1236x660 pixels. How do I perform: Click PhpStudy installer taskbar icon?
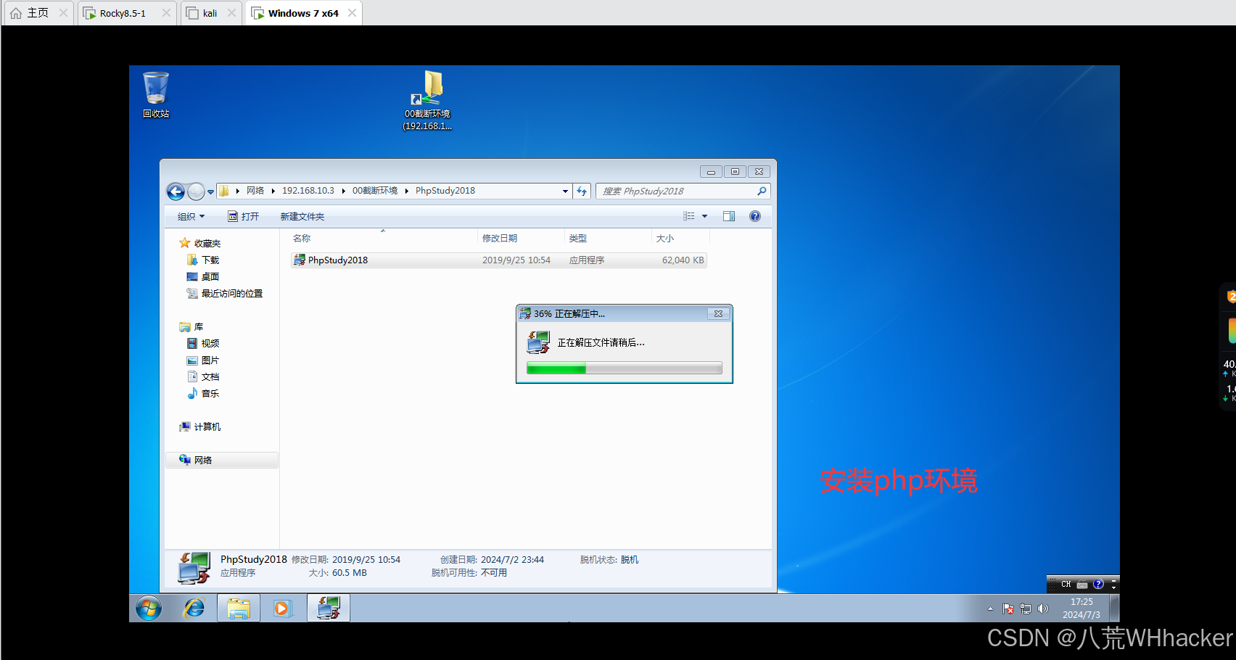coord(329,608)
